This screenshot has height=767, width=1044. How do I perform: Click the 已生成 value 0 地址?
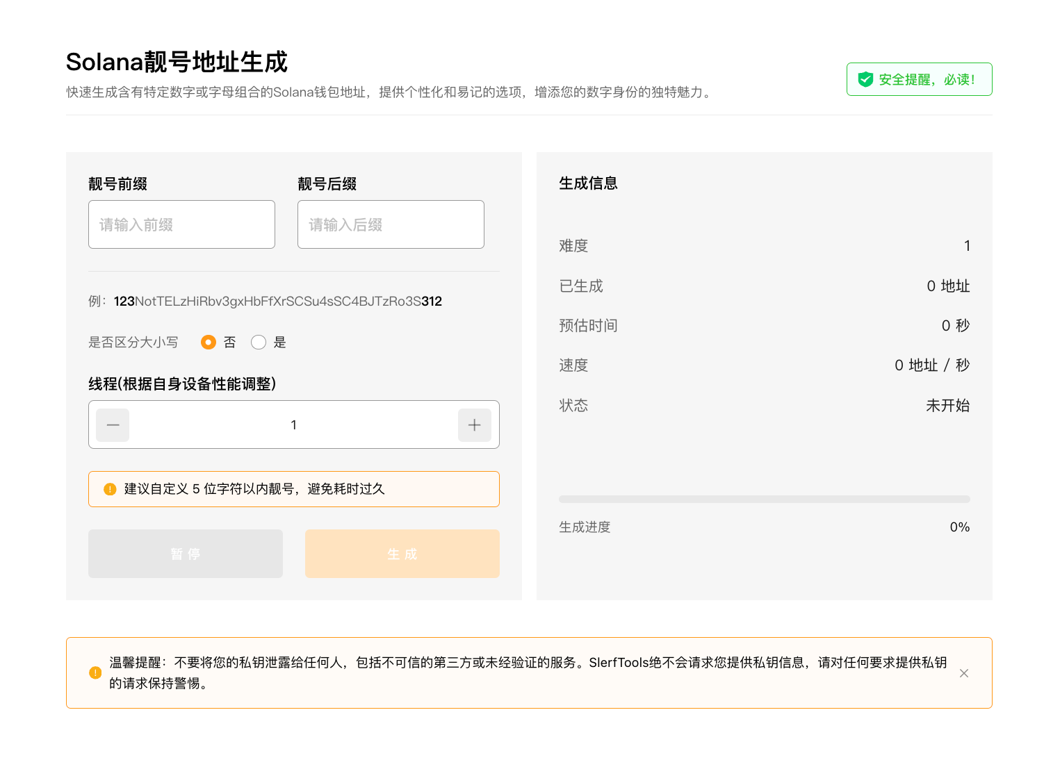click(x=948, y=286)
